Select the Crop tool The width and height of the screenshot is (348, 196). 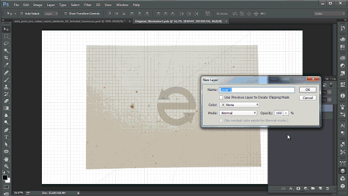pyautogui.click(x=6, y=58)
